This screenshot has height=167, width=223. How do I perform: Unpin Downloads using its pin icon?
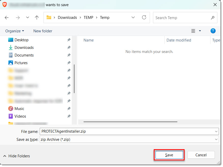click(x=69, y=48)
